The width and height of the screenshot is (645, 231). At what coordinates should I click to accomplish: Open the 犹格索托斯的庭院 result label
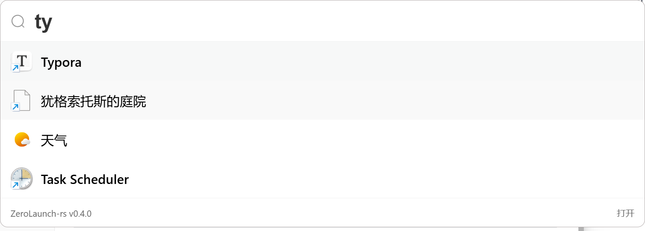click(93, 102)
